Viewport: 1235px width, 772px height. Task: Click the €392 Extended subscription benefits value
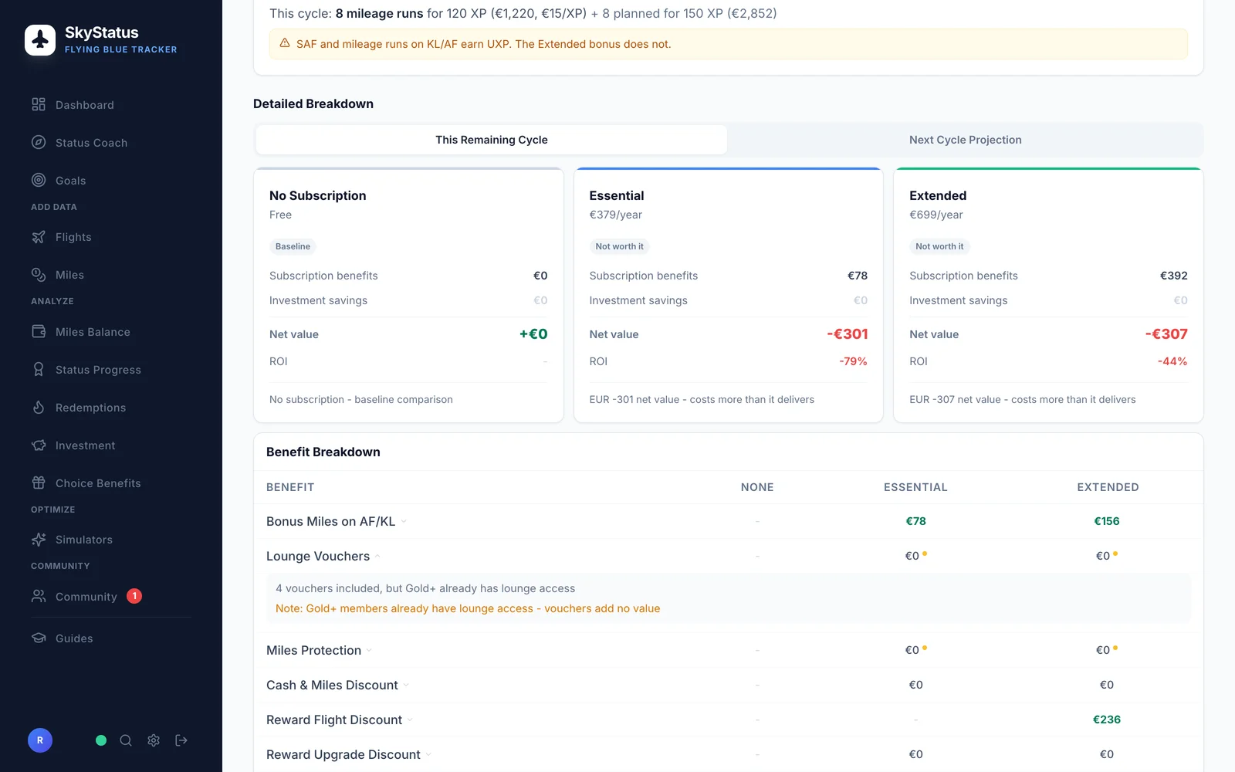[x=1174, y=276]
